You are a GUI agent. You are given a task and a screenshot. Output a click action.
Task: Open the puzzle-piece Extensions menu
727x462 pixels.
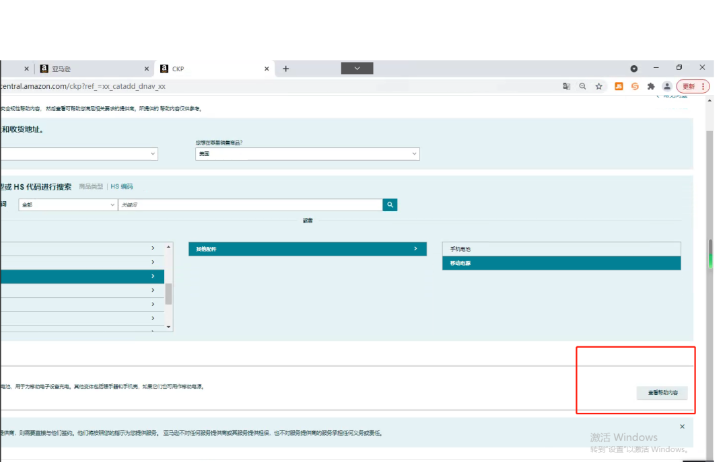pyautogui.click(x=651, y=86)
